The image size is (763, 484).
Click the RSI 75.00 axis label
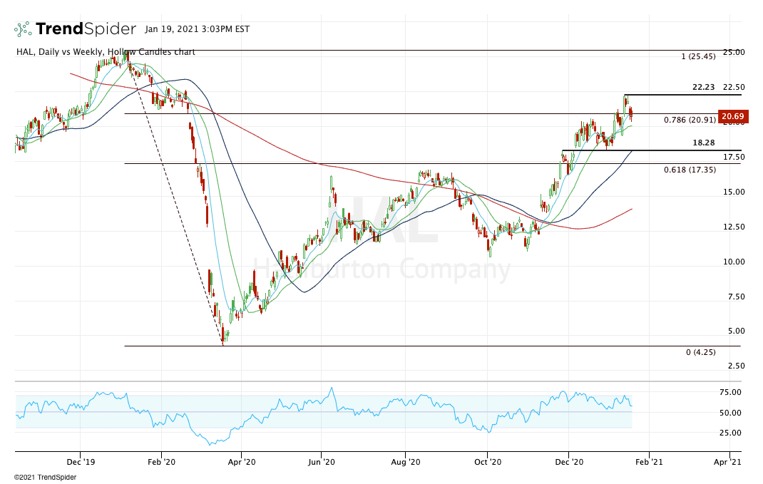(730, 392)
